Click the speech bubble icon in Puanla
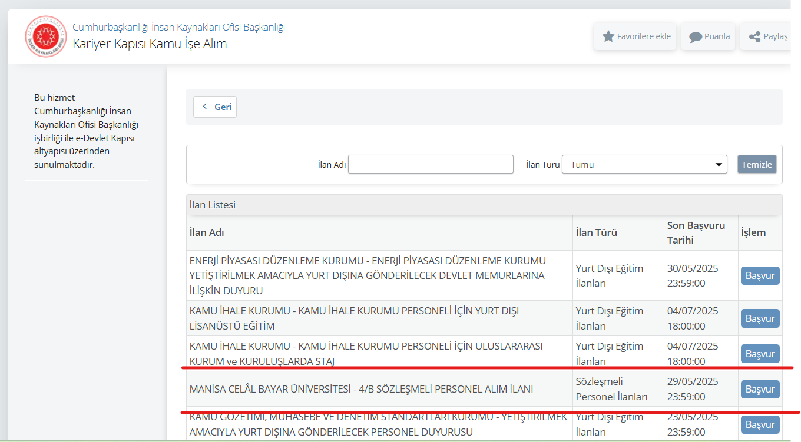Image resolution: width=801 pixels, height=442 pixels. tap(696, 37)
